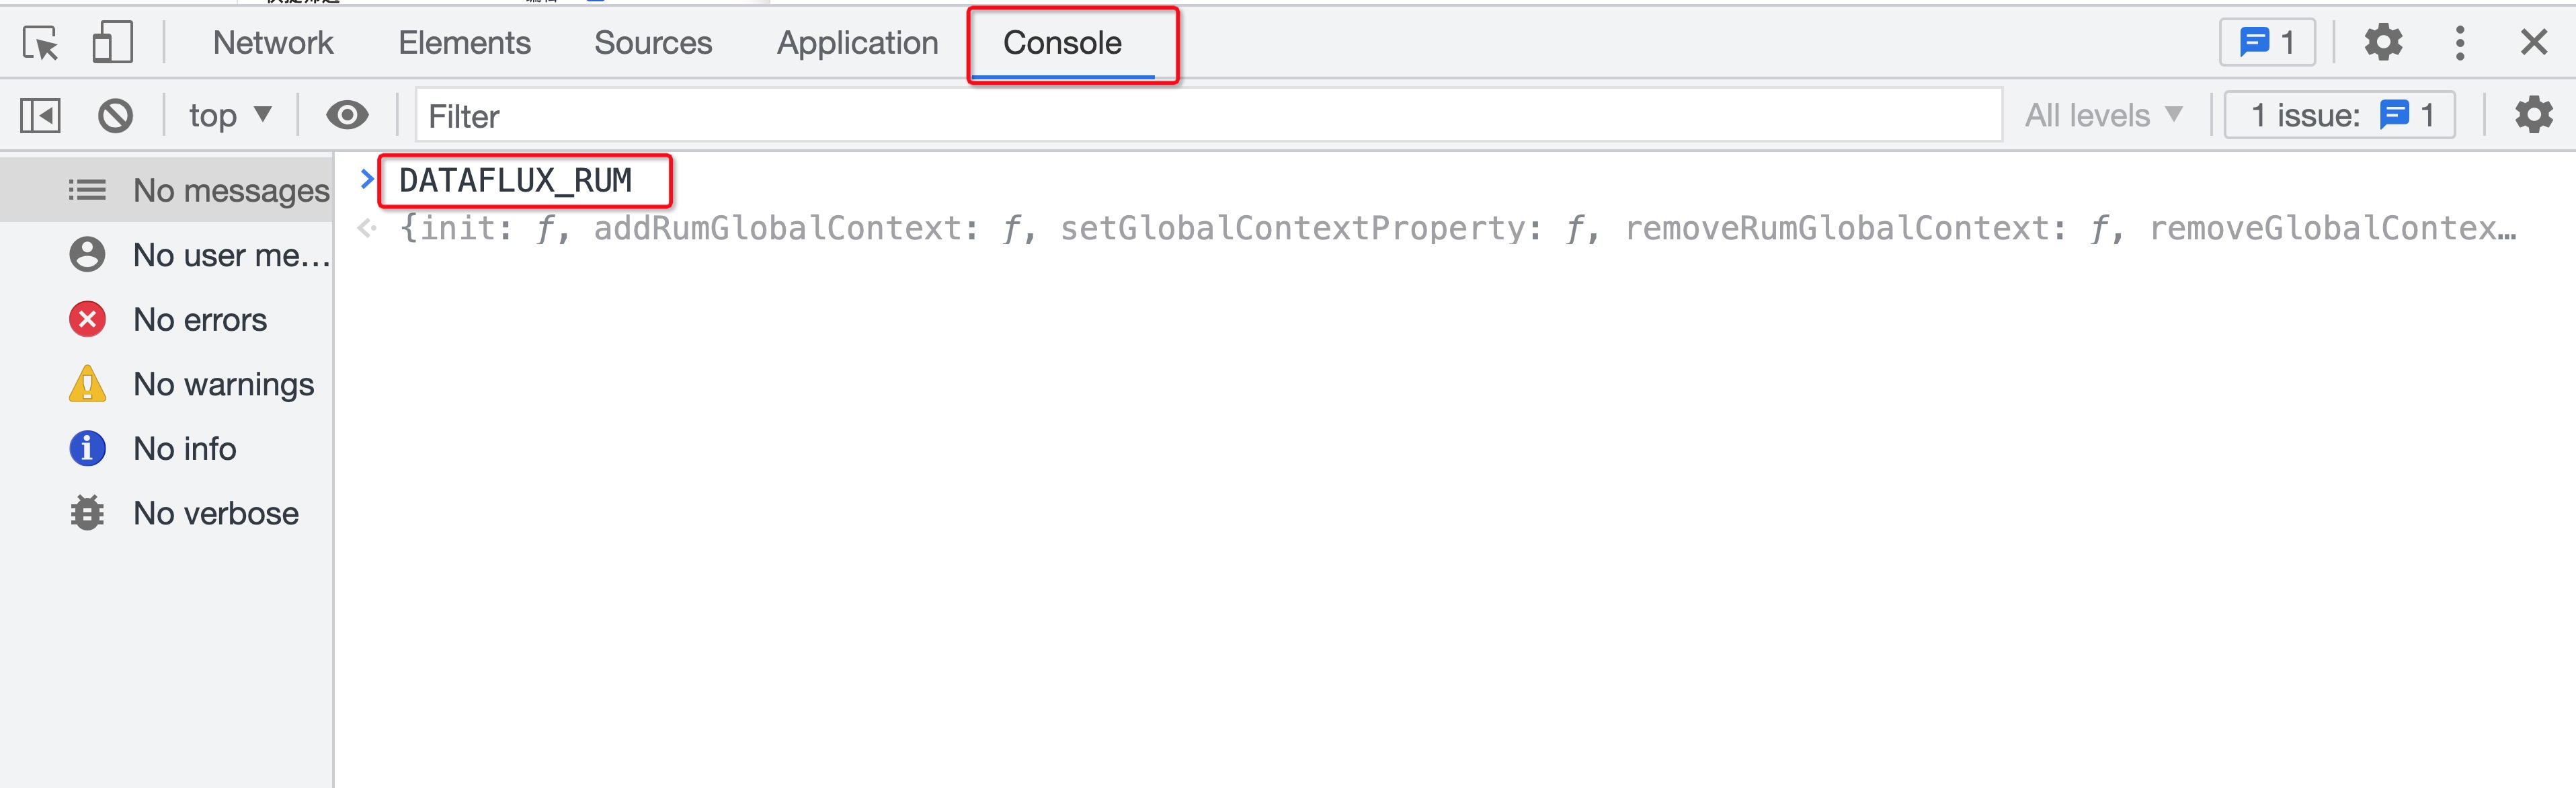The image size is (2576, 788).
Task: Open the Application tab
Action: click(x=858, y=43)
